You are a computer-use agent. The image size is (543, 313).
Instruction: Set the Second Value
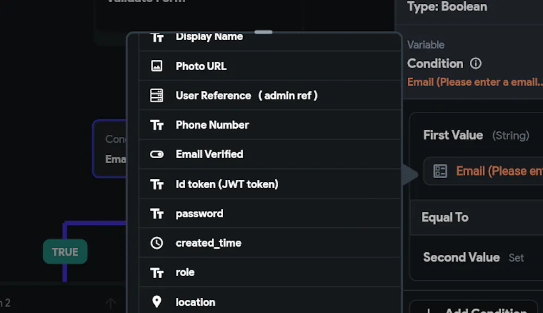point(516,258)
